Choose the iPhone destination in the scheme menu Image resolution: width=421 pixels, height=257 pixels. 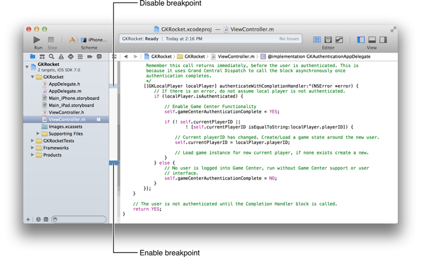pos(95,40)
